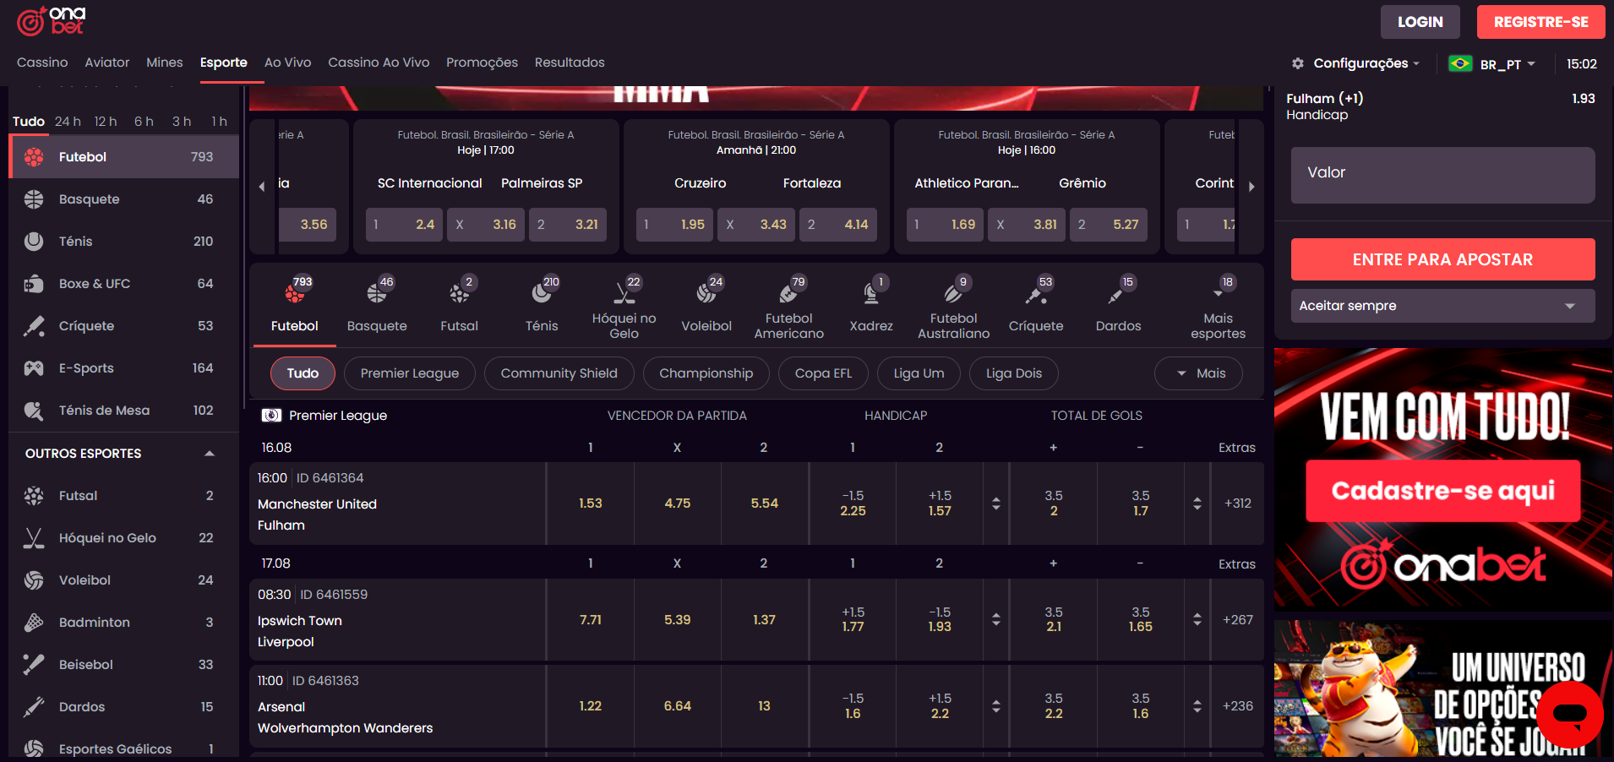This screenshot has width=1614, height=762.
Task: Open the live chat support bubble
Action: pos(1570,715)
